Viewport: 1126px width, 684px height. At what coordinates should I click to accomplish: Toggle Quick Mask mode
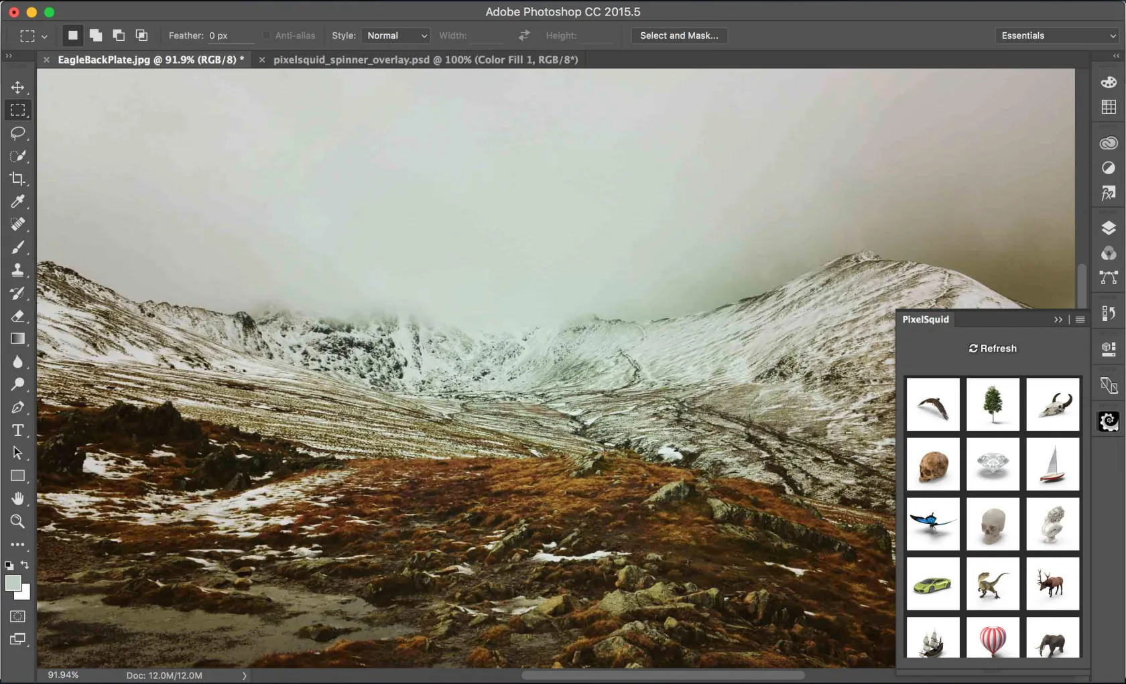pos(17,616)
